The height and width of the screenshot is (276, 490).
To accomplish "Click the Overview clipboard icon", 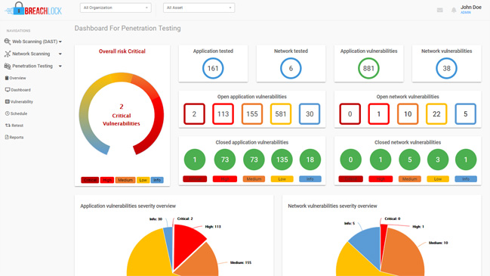I will pyautogui.click(x=7, y=78).
